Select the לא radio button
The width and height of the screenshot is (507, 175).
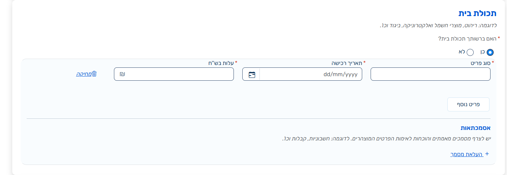pos(470,52)
